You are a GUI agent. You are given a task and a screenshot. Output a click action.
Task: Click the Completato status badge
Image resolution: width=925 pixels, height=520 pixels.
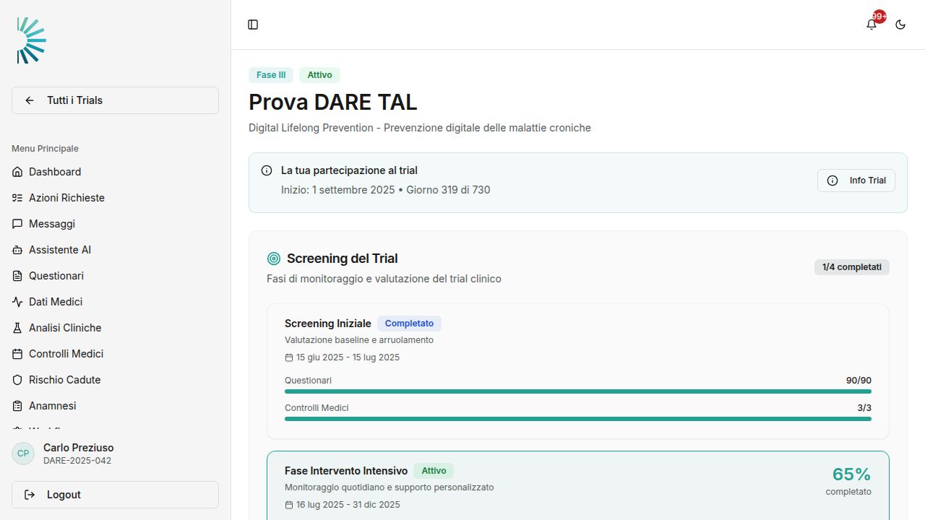pyautogui.click(x=409, y=324)
